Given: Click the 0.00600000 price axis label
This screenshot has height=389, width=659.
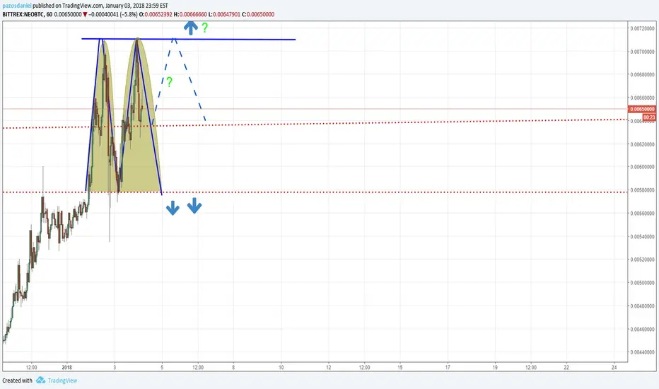Looking at the screenshot, I should pos(642,167).
